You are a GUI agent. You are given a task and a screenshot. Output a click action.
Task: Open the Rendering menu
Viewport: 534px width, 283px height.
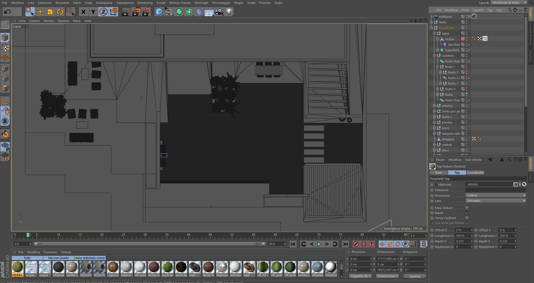[x=145, y=3]
